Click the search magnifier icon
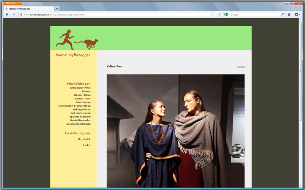 click(x=282, y=14)
